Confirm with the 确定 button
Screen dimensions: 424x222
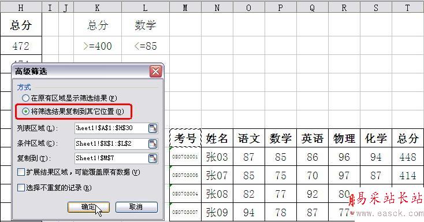pos(88,207)
